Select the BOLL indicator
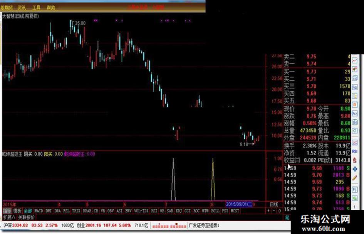Screen dimensions: 364x234 (215, 211)
